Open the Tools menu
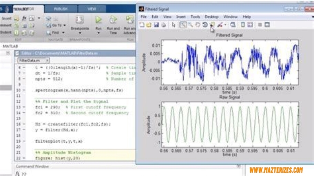 pos(195,17)
